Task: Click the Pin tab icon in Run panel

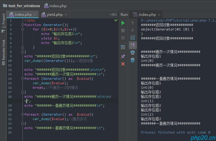Action: (123, 56)
